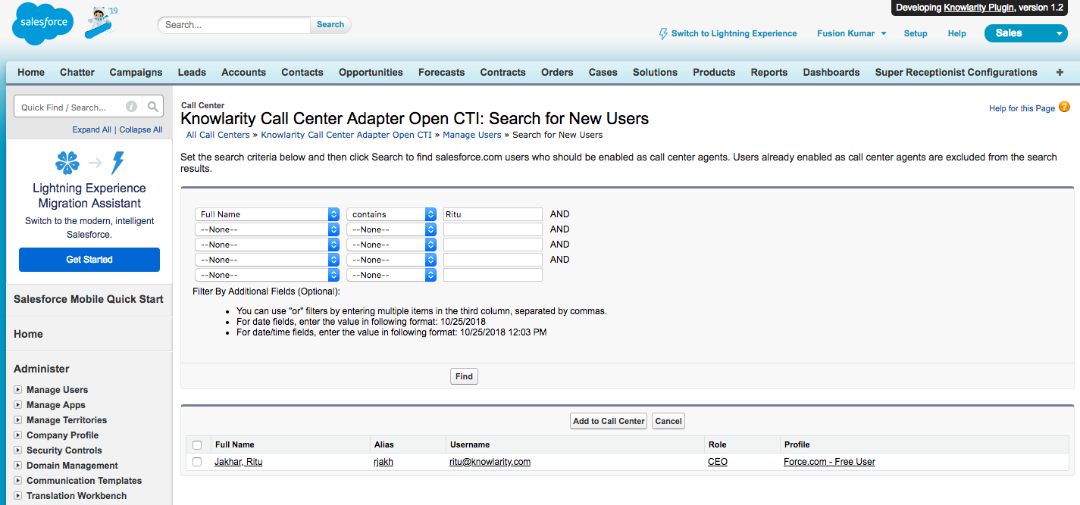Click Collapse All in sidebar
The height and width of the screenshot is (505, 1080).
[x=141, y=129]
